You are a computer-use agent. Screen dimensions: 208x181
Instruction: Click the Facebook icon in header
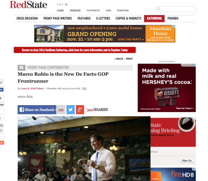pyautogui.click(x=57, y=5)
